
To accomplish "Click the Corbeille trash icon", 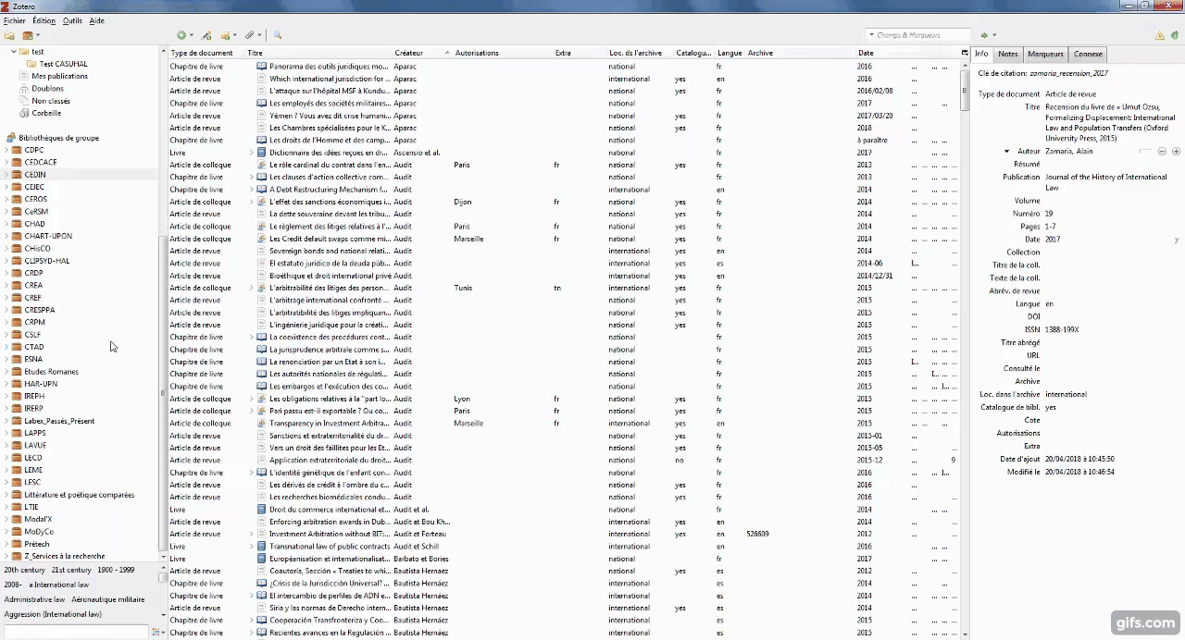I will (x=23, y=113).
